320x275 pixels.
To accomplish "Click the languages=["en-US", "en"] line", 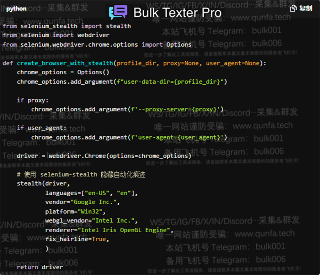I will [x=91, y=193].
